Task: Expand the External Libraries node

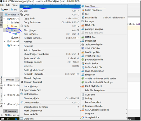Action: tap(4, 41)
